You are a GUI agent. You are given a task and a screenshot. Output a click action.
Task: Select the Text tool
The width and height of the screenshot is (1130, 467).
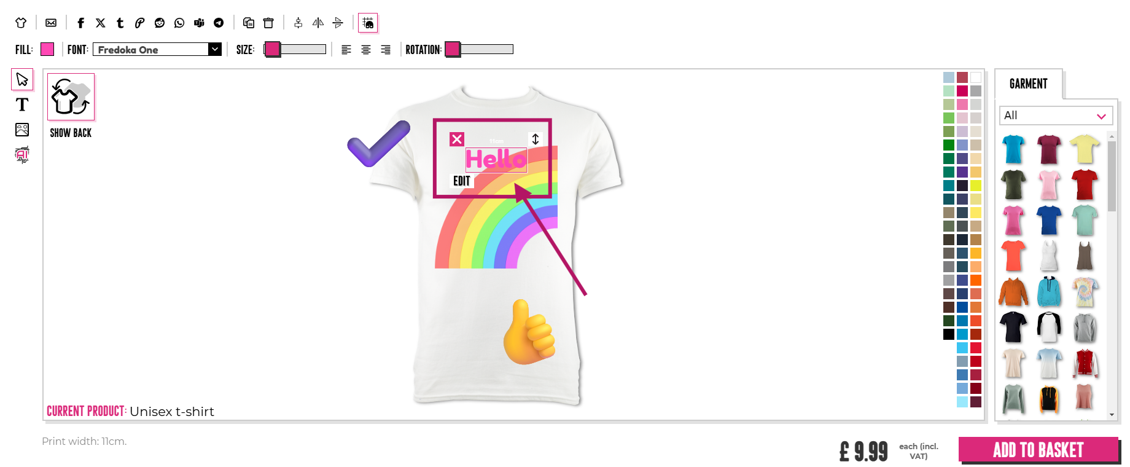coord(22,104)
